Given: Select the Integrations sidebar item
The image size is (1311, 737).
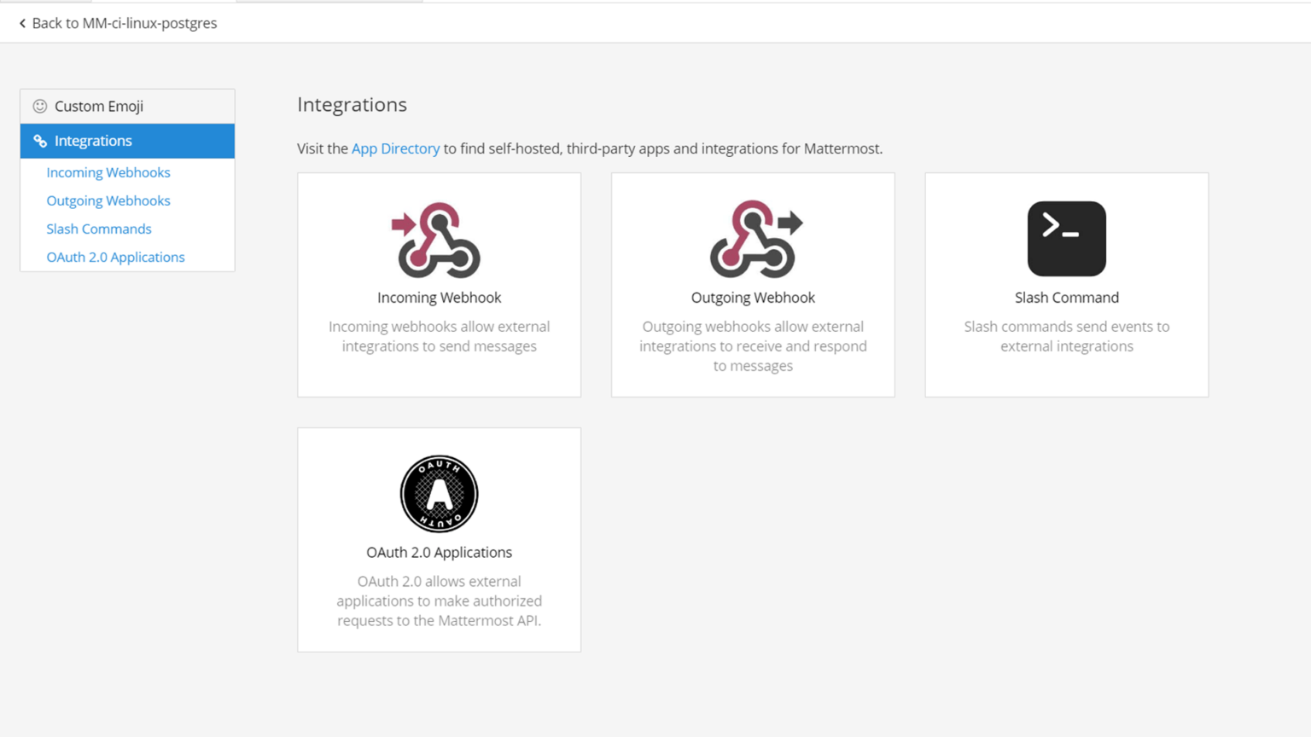Looking at the screenshot, I should pyautogui.click(x=93, y=141).
